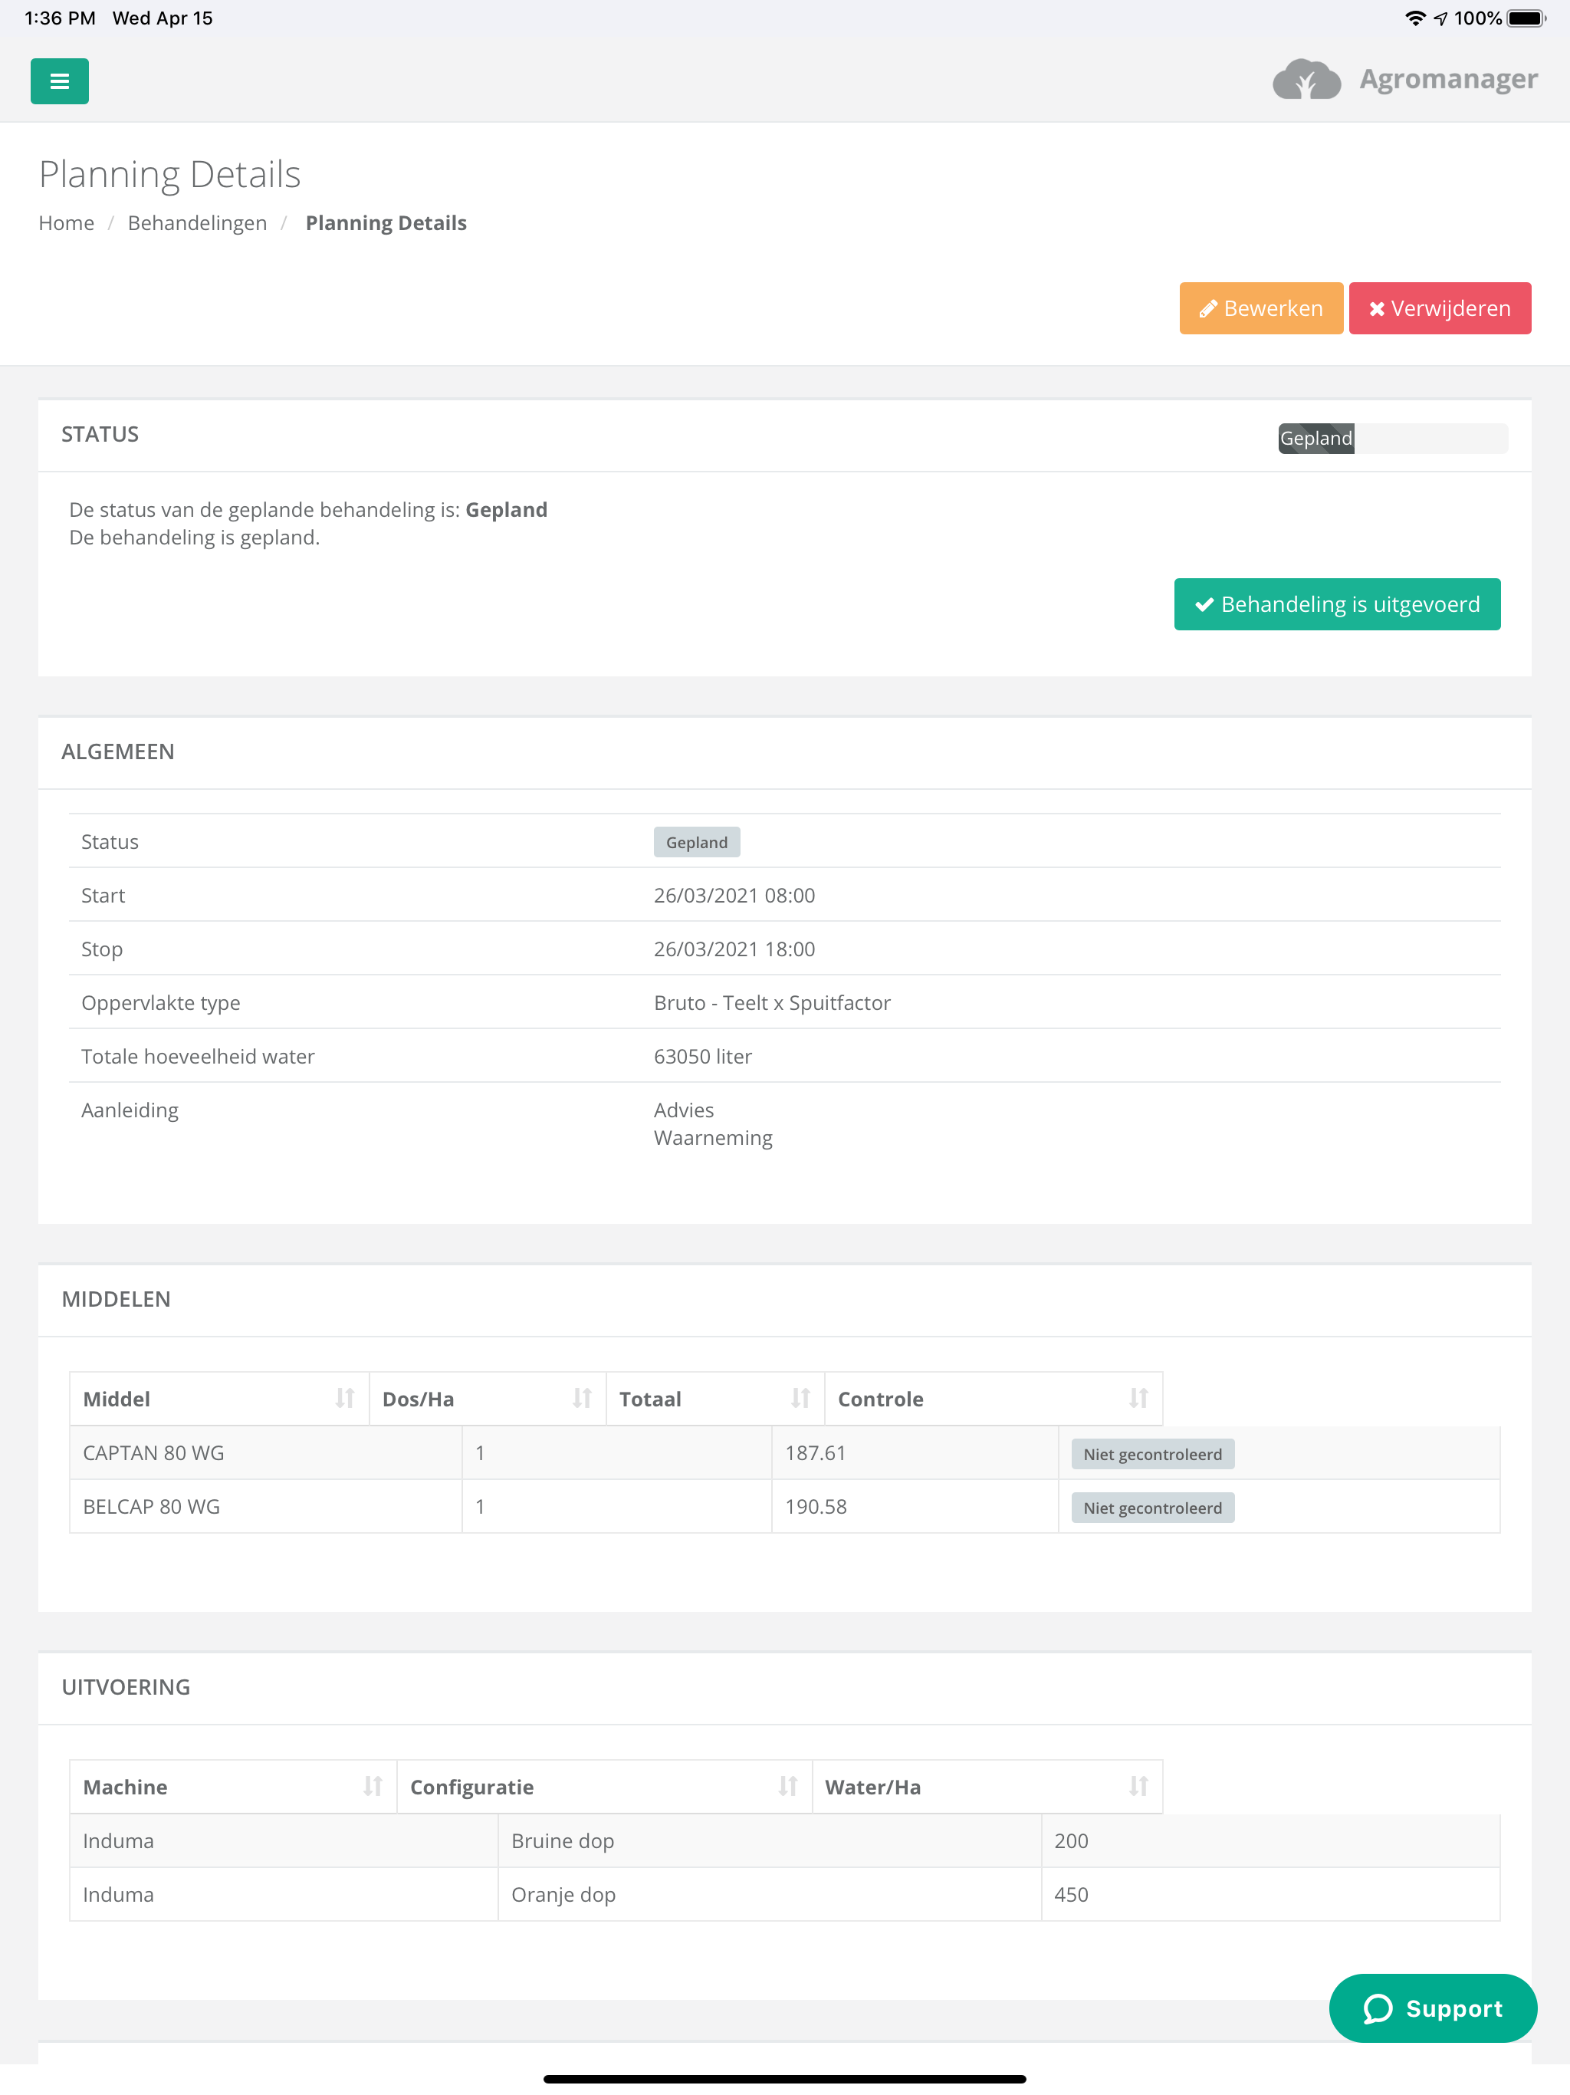Click the Agromanager cloud logo

[1306, 80]
